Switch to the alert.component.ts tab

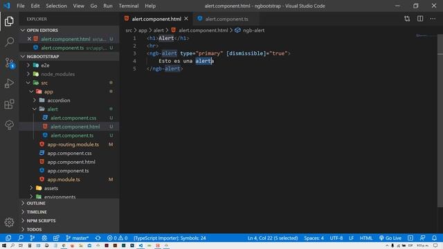coord(226,19)
